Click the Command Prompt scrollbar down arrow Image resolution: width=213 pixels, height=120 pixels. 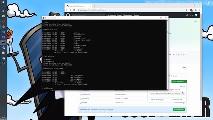point(167,89)
